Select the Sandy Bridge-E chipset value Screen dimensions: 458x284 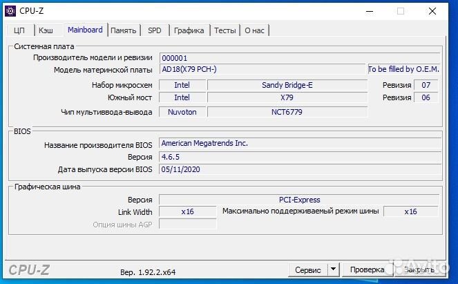[287, 85]
